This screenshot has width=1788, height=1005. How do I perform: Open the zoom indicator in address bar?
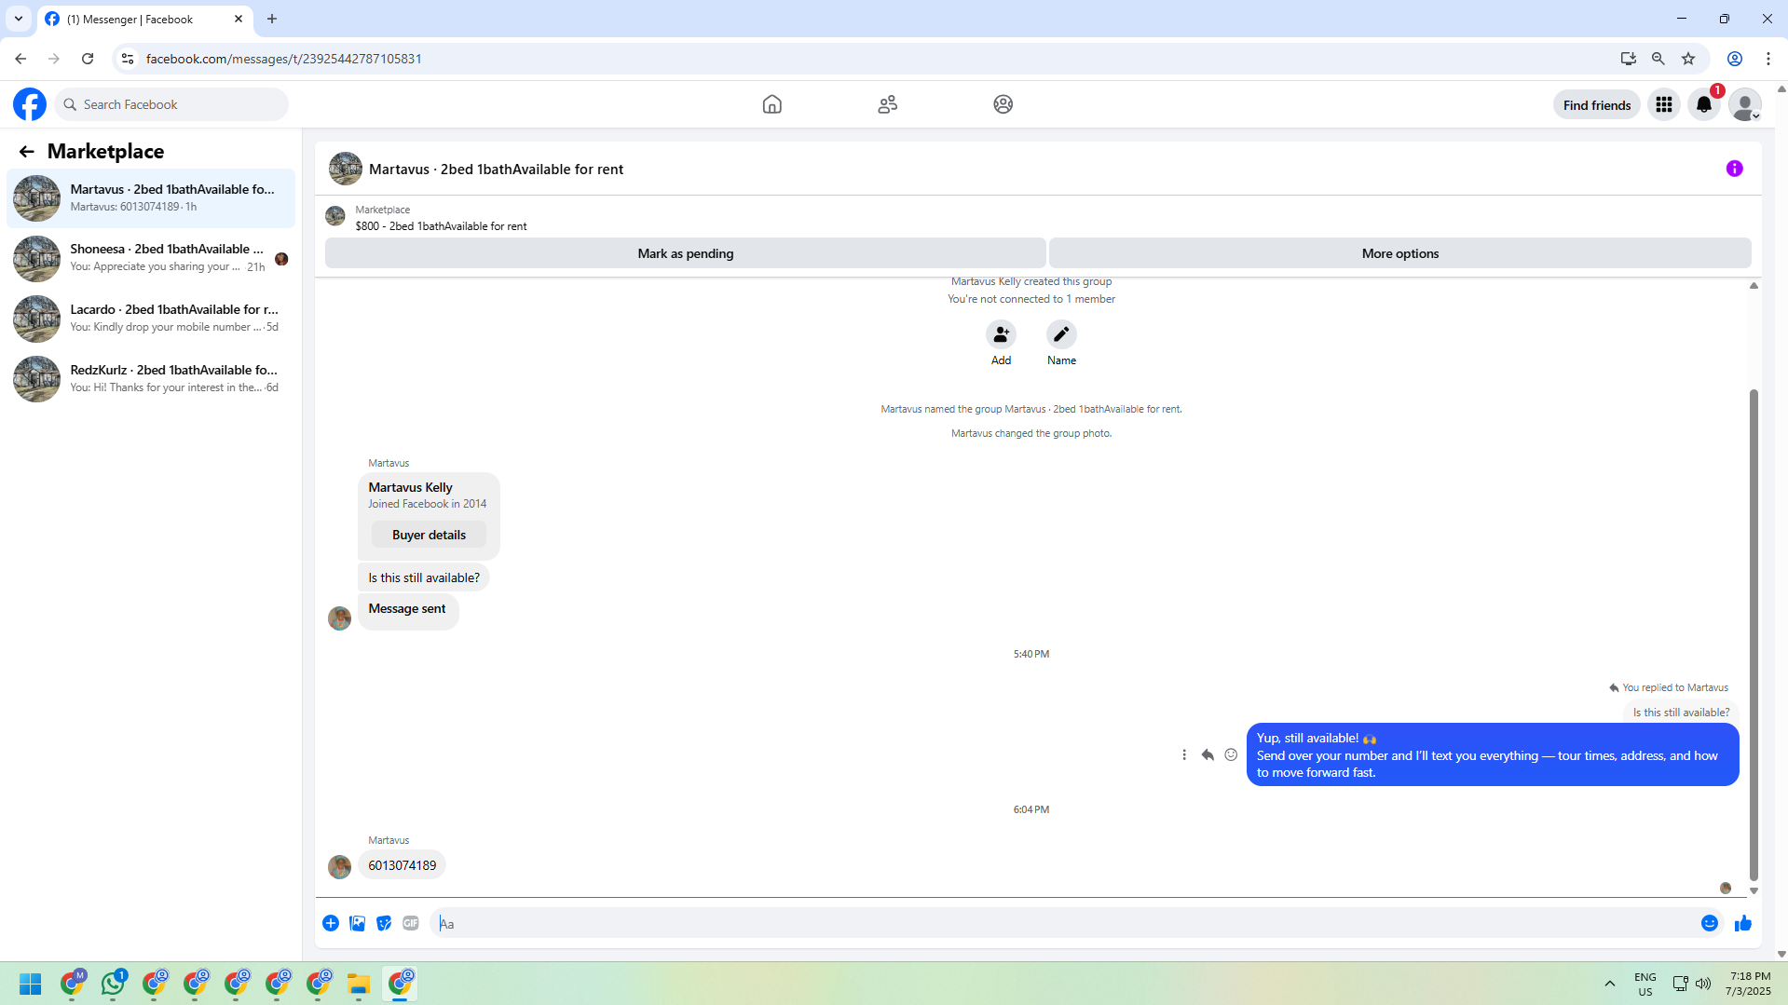click(x=1658, y=59)
